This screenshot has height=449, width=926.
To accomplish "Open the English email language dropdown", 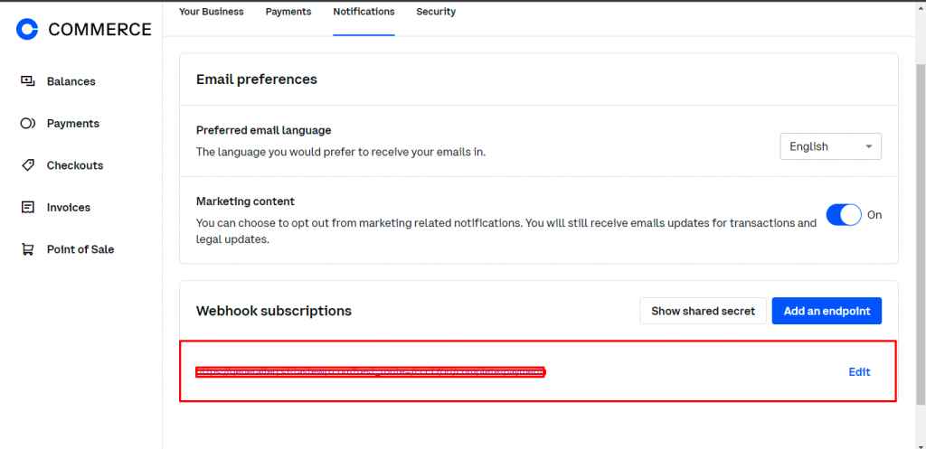I will 830,146.
